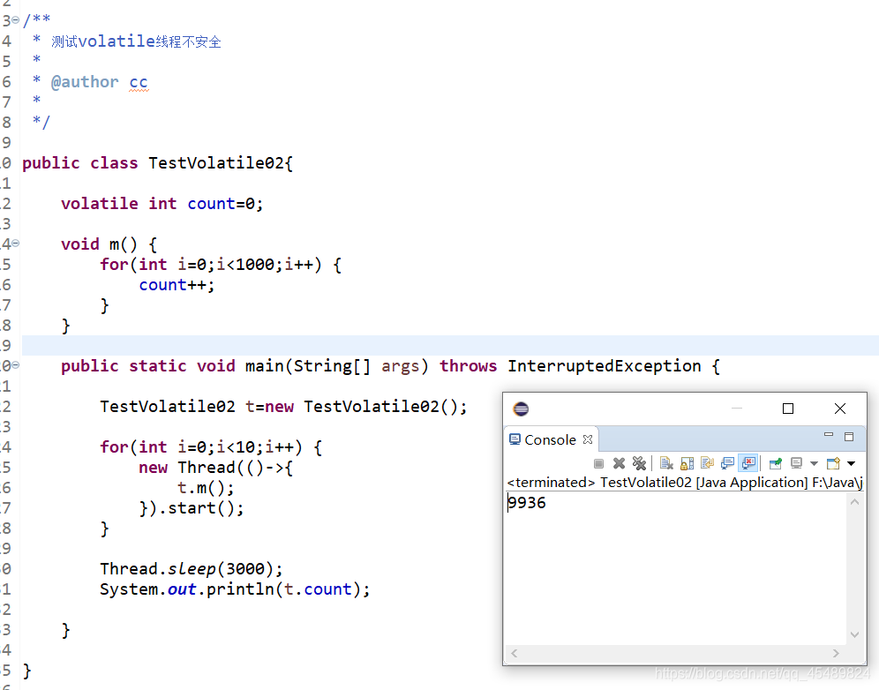The height and width of the screenshot is (690, 879).
Task: Open Display Selected Console dropdown arrow
Action: tap(814, 463)
